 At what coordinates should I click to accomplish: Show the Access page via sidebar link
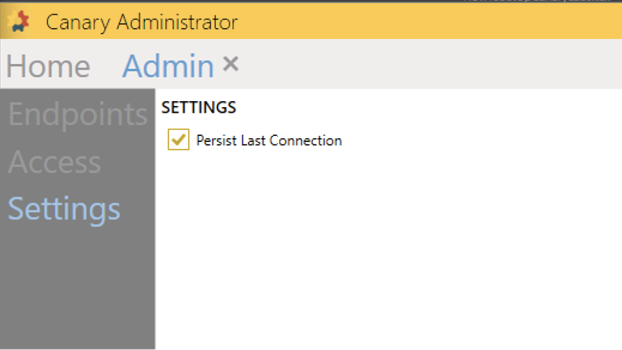54,162
